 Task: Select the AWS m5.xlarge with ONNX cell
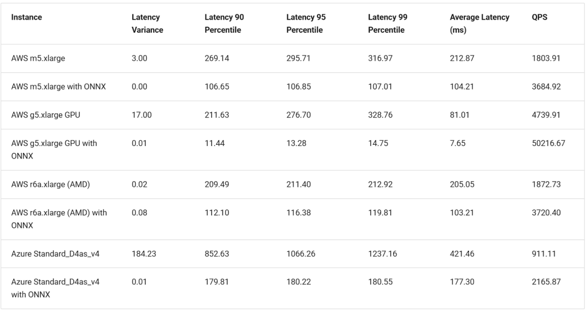click(x=58, y=86)
